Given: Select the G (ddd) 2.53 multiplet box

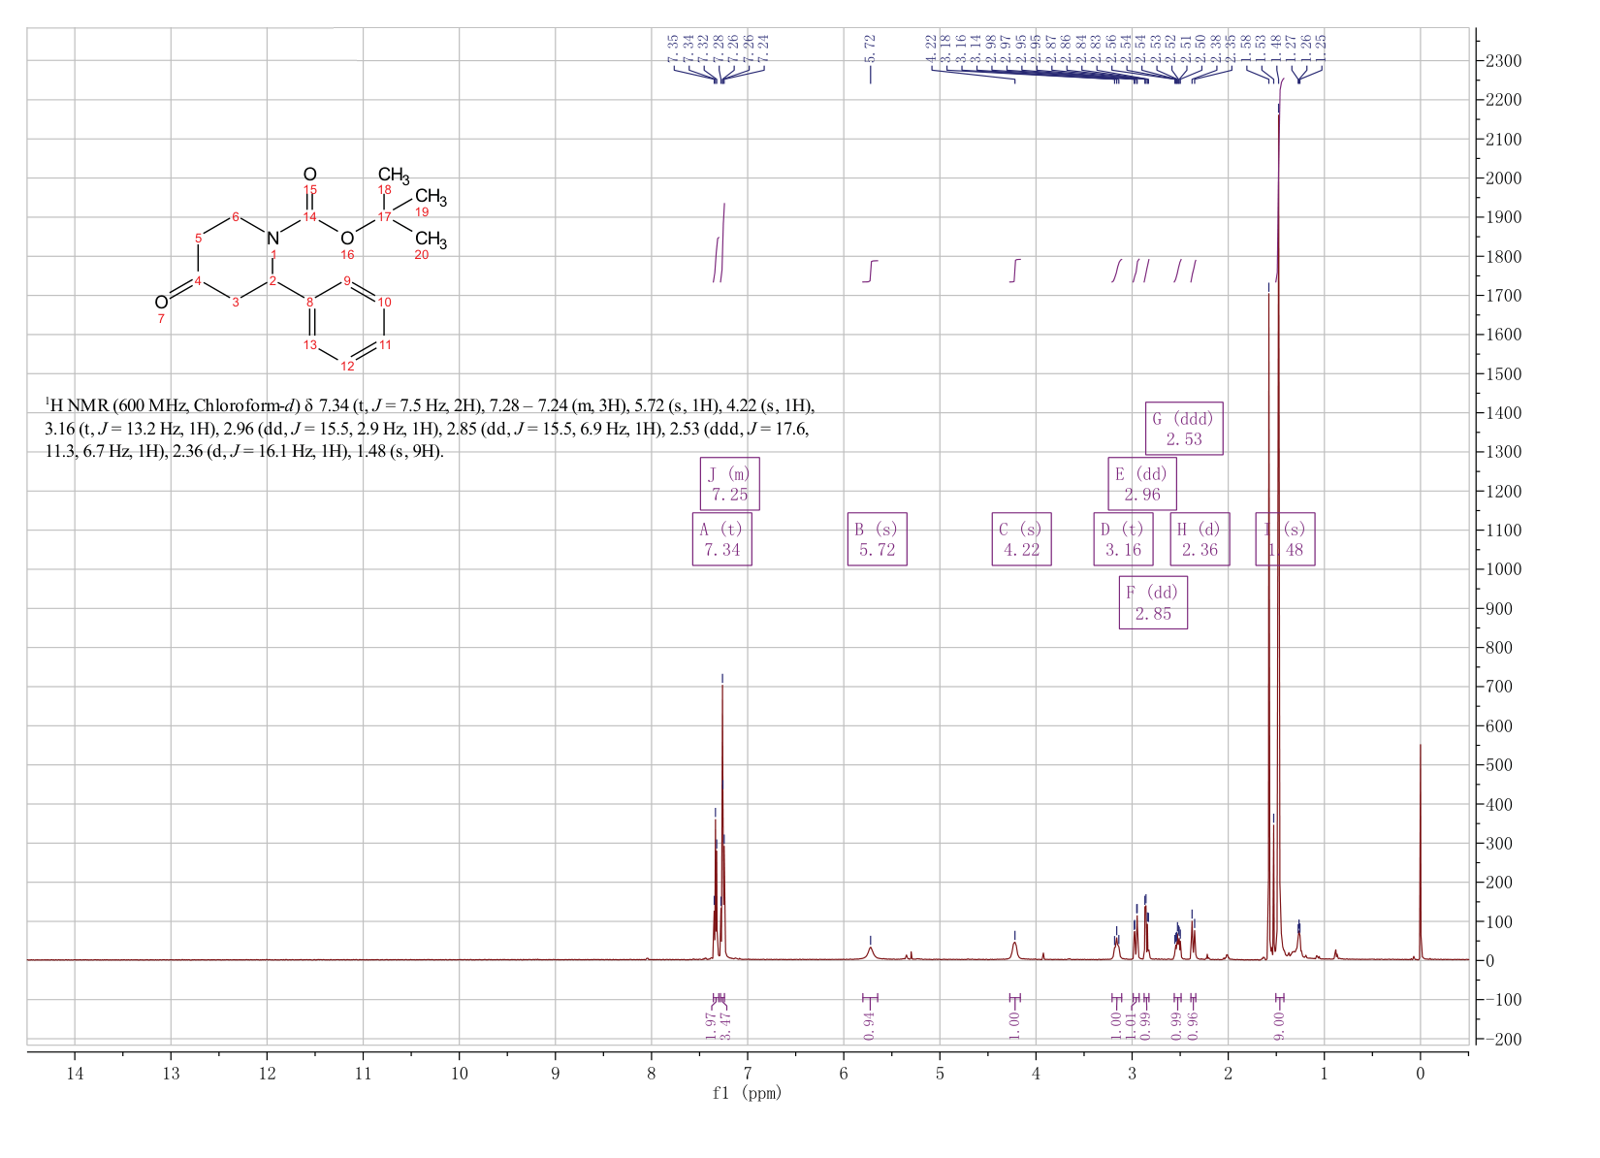Looking at the screenshot, I should [1184, 429].
